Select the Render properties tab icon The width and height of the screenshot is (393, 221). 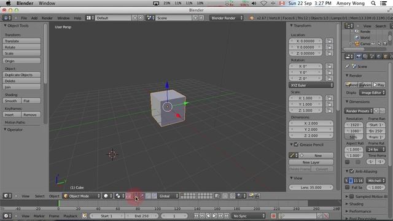tap(359, 56)
